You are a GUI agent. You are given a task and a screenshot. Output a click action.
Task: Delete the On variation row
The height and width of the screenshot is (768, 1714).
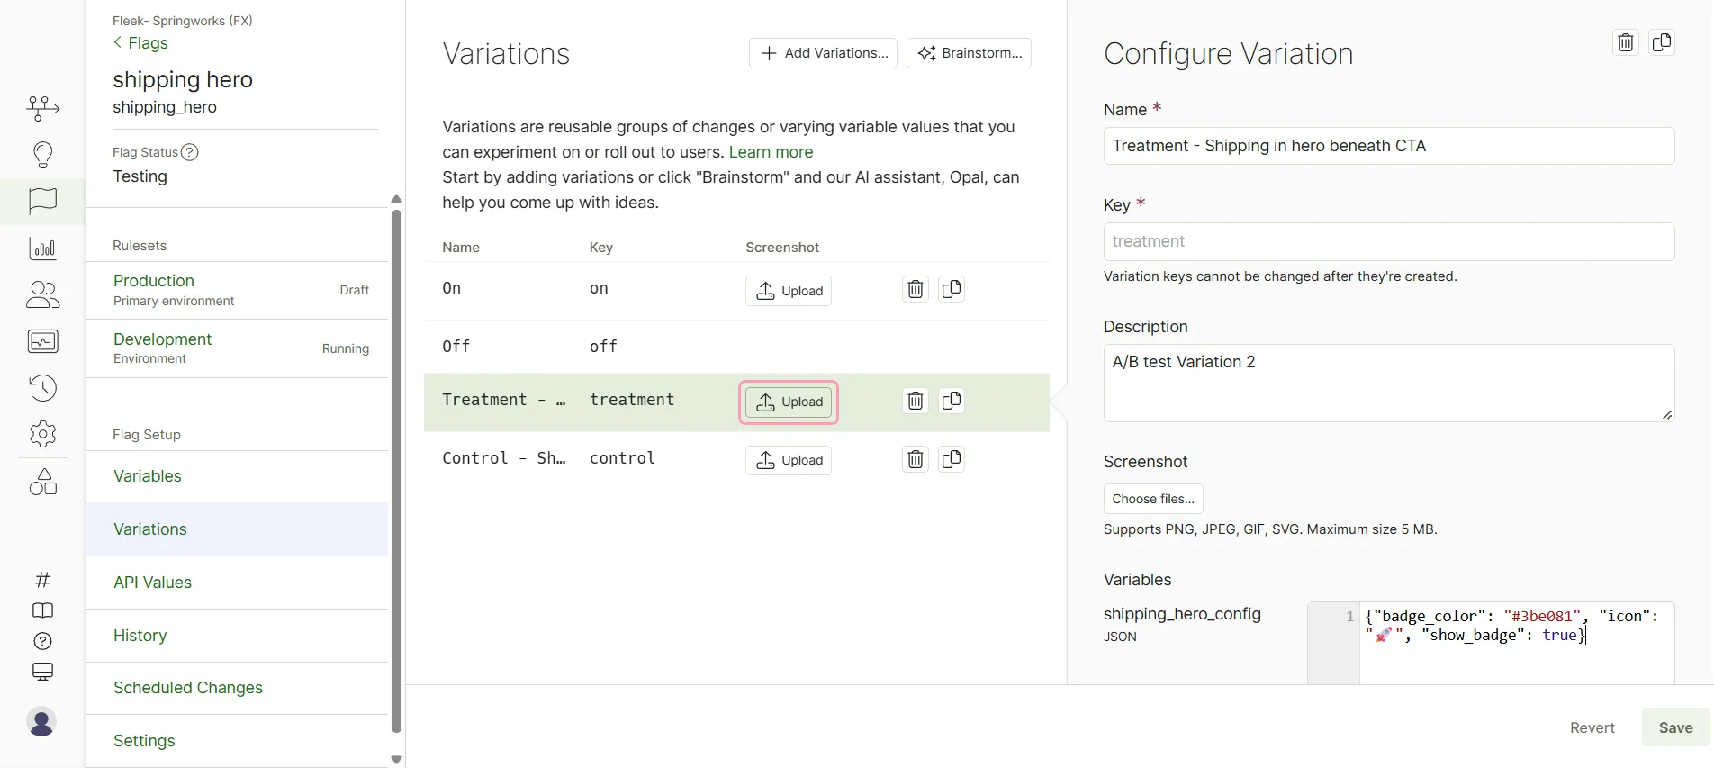click(x=916, y=289)
